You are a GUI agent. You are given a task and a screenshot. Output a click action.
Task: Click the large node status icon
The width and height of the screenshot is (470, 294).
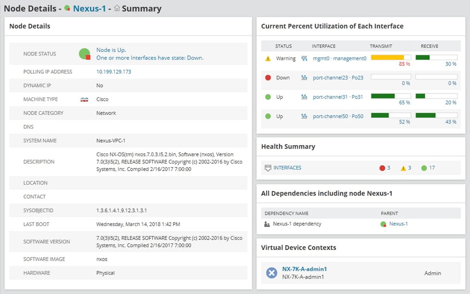(x=85, y=54)
